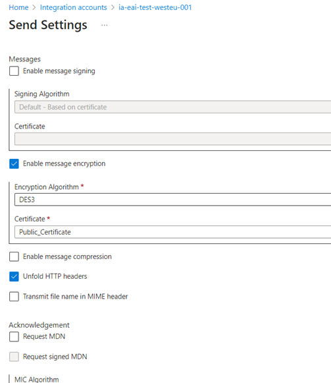Uncheck Enable message encryption

click(x=14, y=163)
